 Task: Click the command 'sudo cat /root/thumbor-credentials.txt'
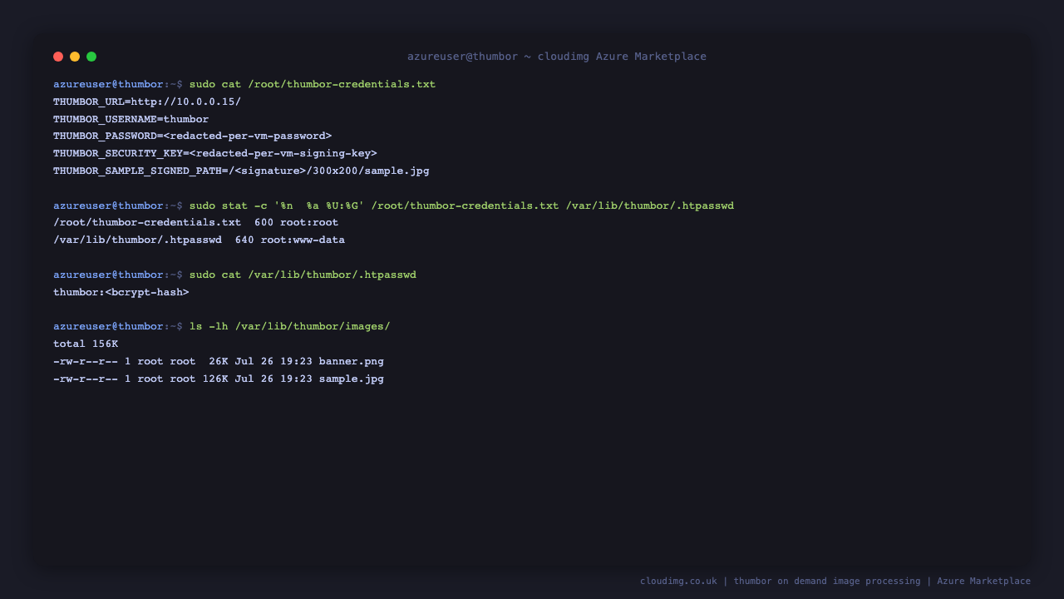(x=313, y=85)
